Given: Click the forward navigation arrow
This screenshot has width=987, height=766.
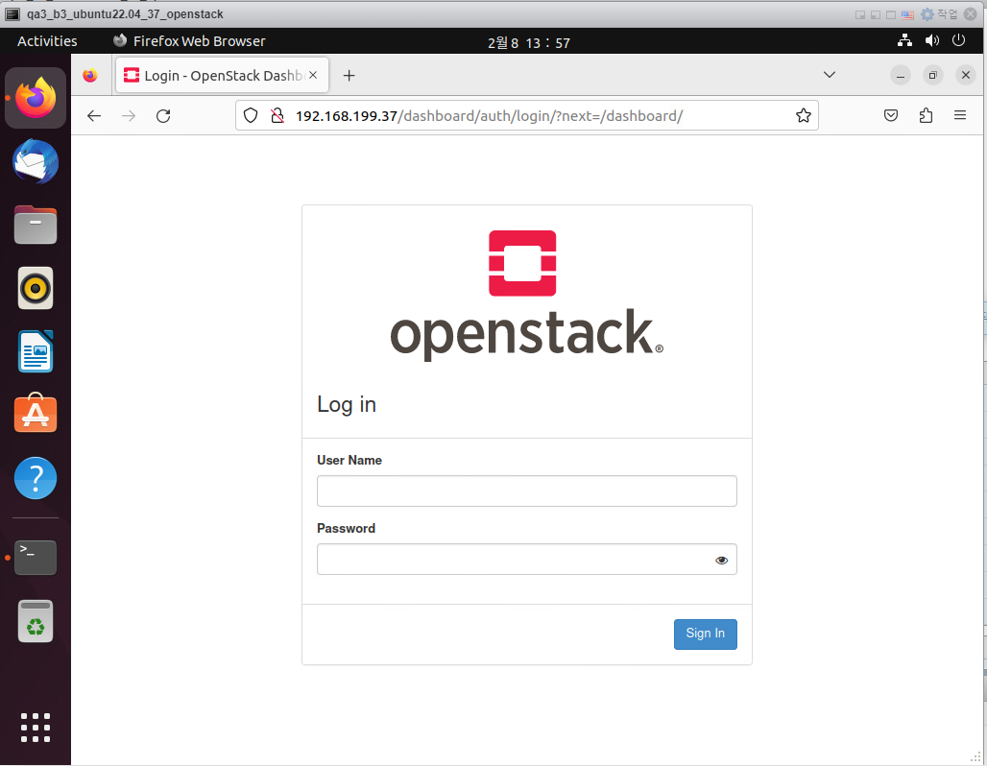Looking at the screenshot, I should (129, 116).
